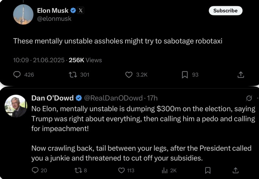The image size is (259, 179).
Task: Bookmark Elon Musk's tweet with 93 bookmarks
Action: click(x=185, y=75)
